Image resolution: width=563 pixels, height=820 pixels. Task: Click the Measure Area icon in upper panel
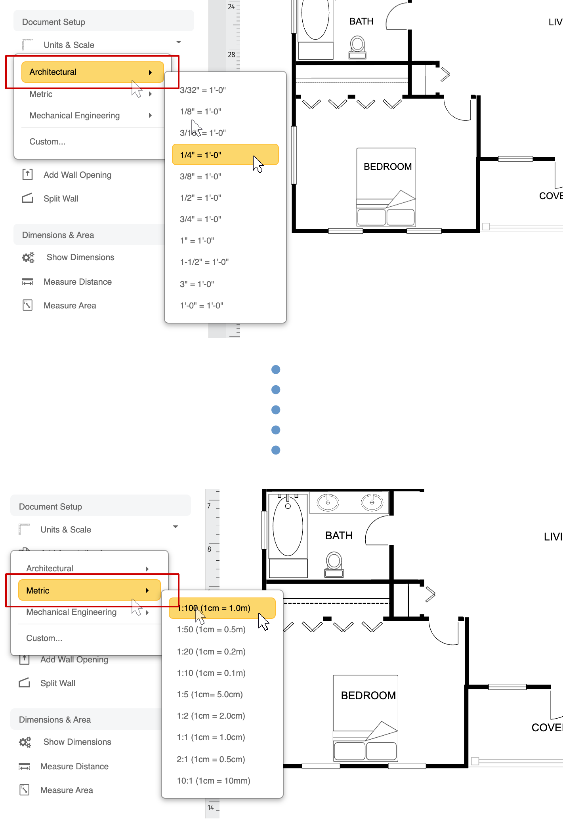(27, 305)
